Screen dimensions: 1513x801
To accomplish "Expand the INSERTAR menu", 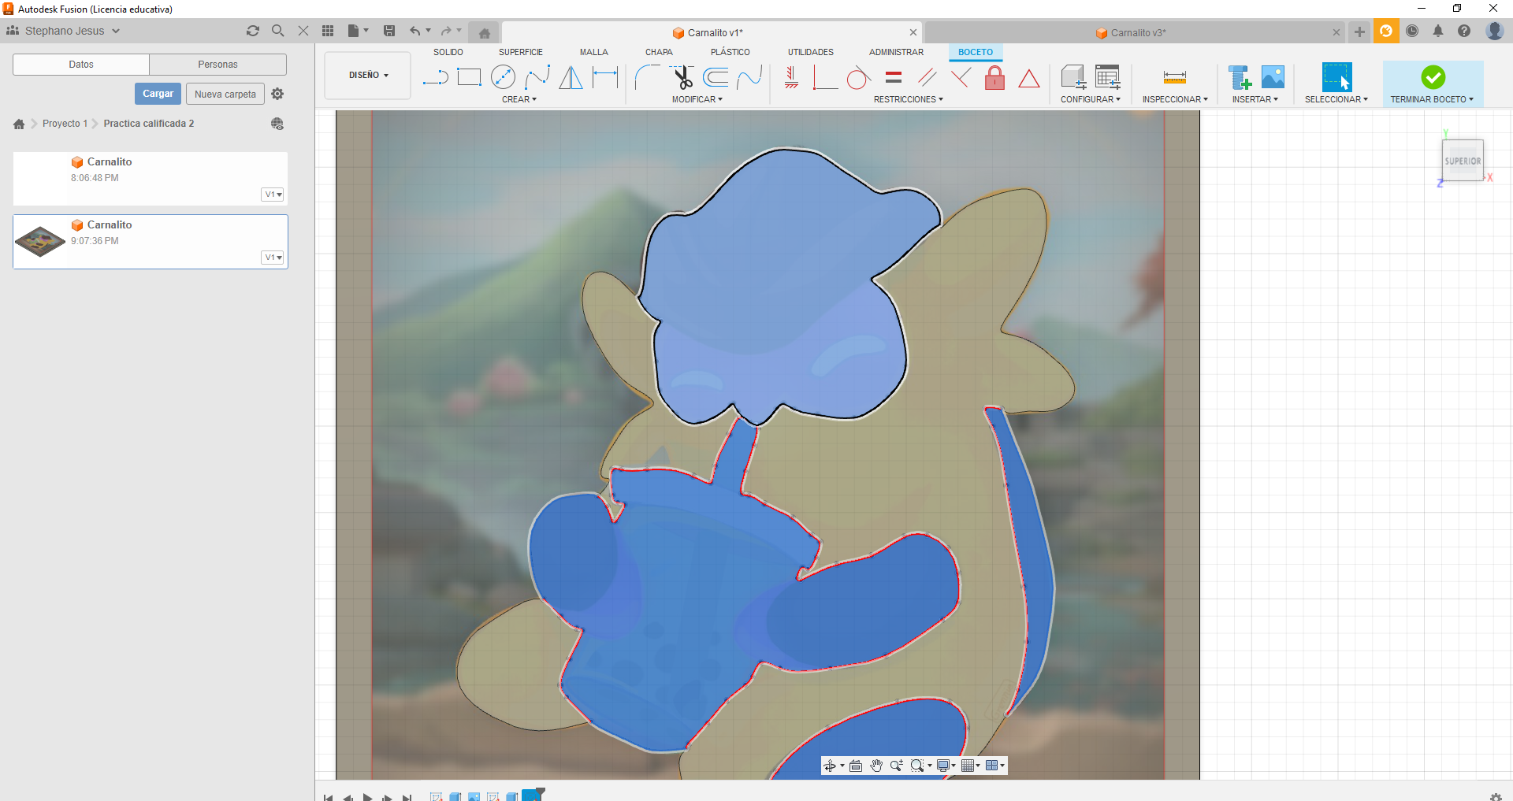I will coord(1255,99).
